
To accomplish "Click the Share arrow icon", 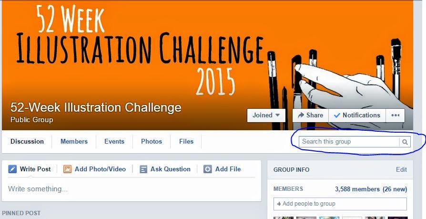I will pyautogui.click(x=301, y=115).
